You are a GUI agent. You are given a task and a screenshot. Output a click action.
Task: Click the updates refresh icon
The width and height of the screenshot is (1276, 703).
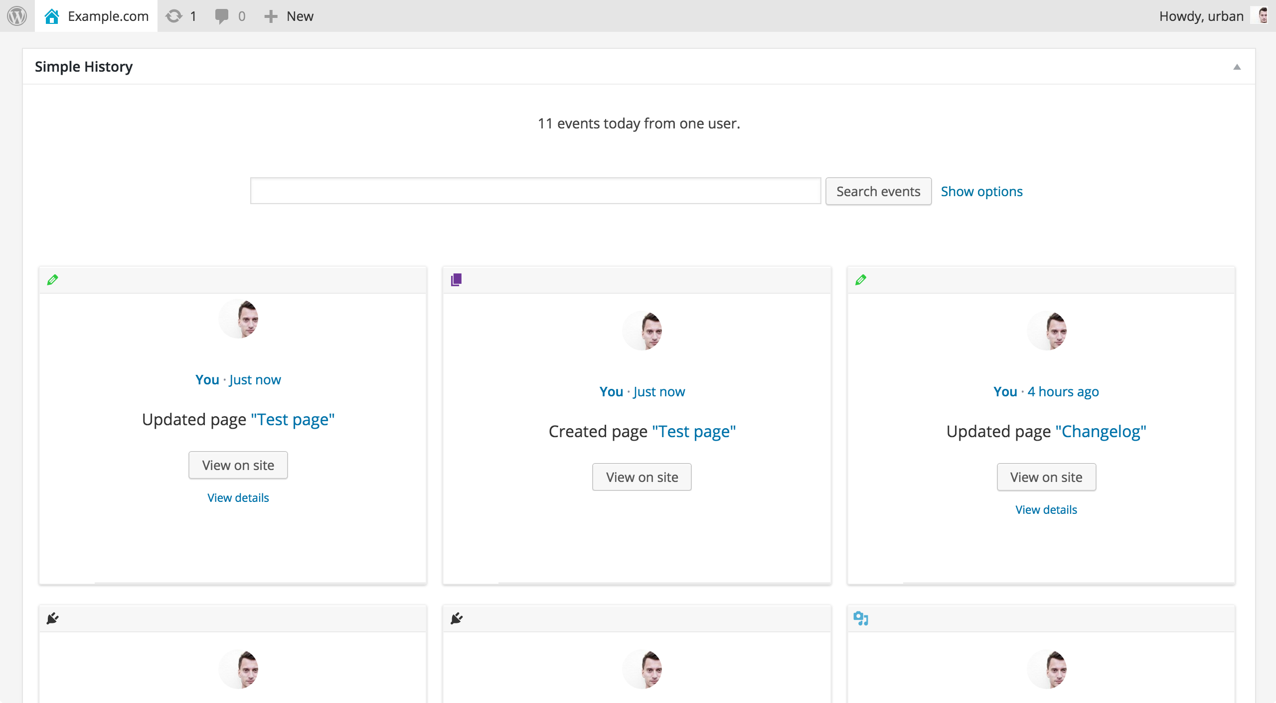[174, 16]
